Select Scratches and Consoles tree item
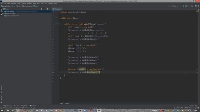 click(x=12, y=16)
